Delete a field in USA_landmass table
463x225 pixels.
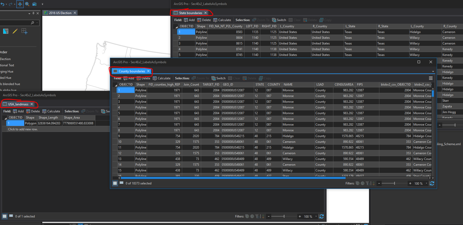point(33,111)
